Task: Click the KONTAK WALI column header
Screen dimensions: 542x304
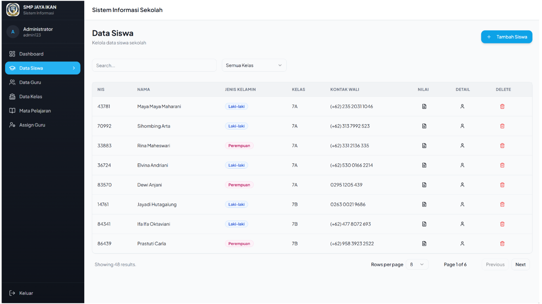Action: [x=345, y=90]
